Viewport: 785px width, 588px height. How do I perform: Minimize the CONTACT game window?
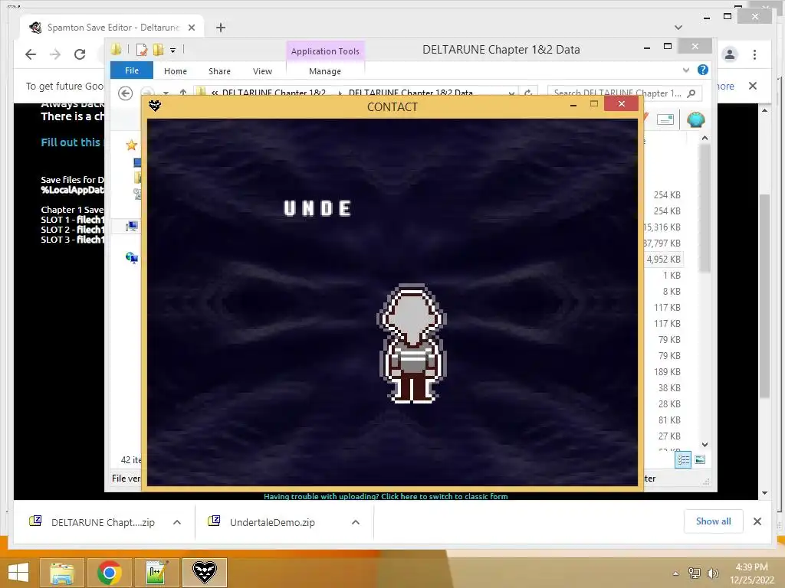[573, 104]
